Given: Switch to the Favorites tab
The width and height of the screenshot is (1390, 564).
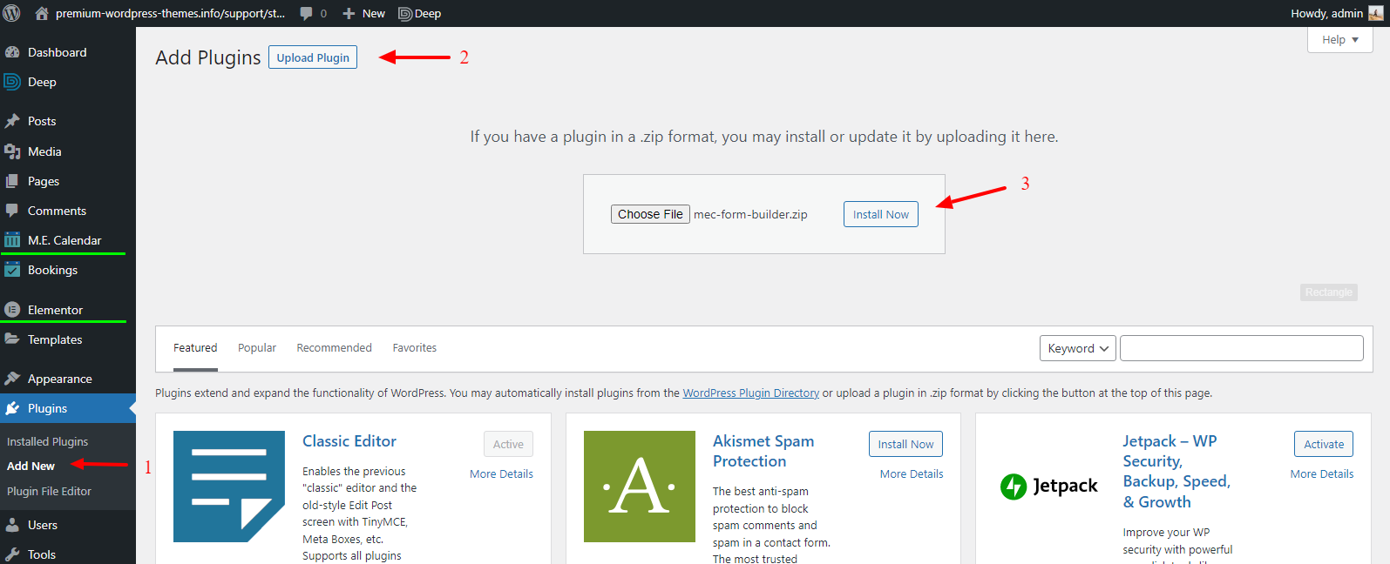Looking at the screenshot, I should pos(415,348).
